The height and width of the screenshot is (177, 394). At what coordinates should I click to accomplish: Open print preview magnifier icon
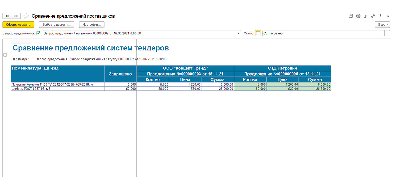pyautogui.click(x=366, y=16)
